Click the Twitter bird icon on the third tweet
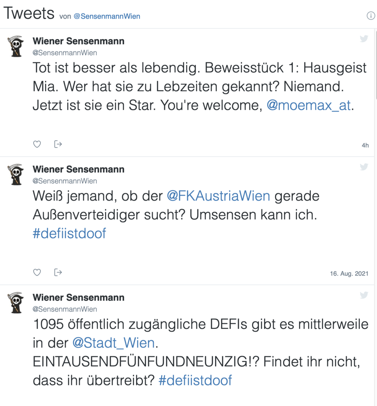Image resolution: width=377 pixels, height=406 pixels. (364, 295)
